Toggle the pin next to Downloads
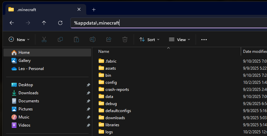 click(x=88, y=93)
